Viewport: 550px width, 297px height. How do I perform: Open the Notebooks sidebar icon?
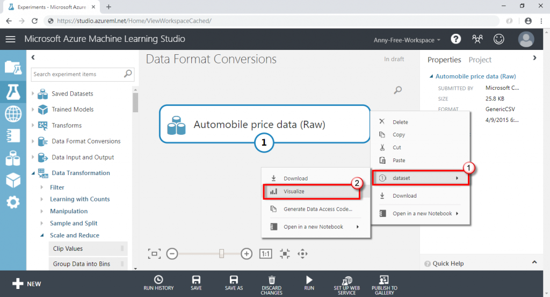pos(13,136)
